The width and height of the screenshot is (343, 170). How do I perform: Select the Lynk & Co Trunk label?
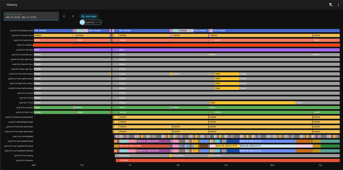[26, 103]
